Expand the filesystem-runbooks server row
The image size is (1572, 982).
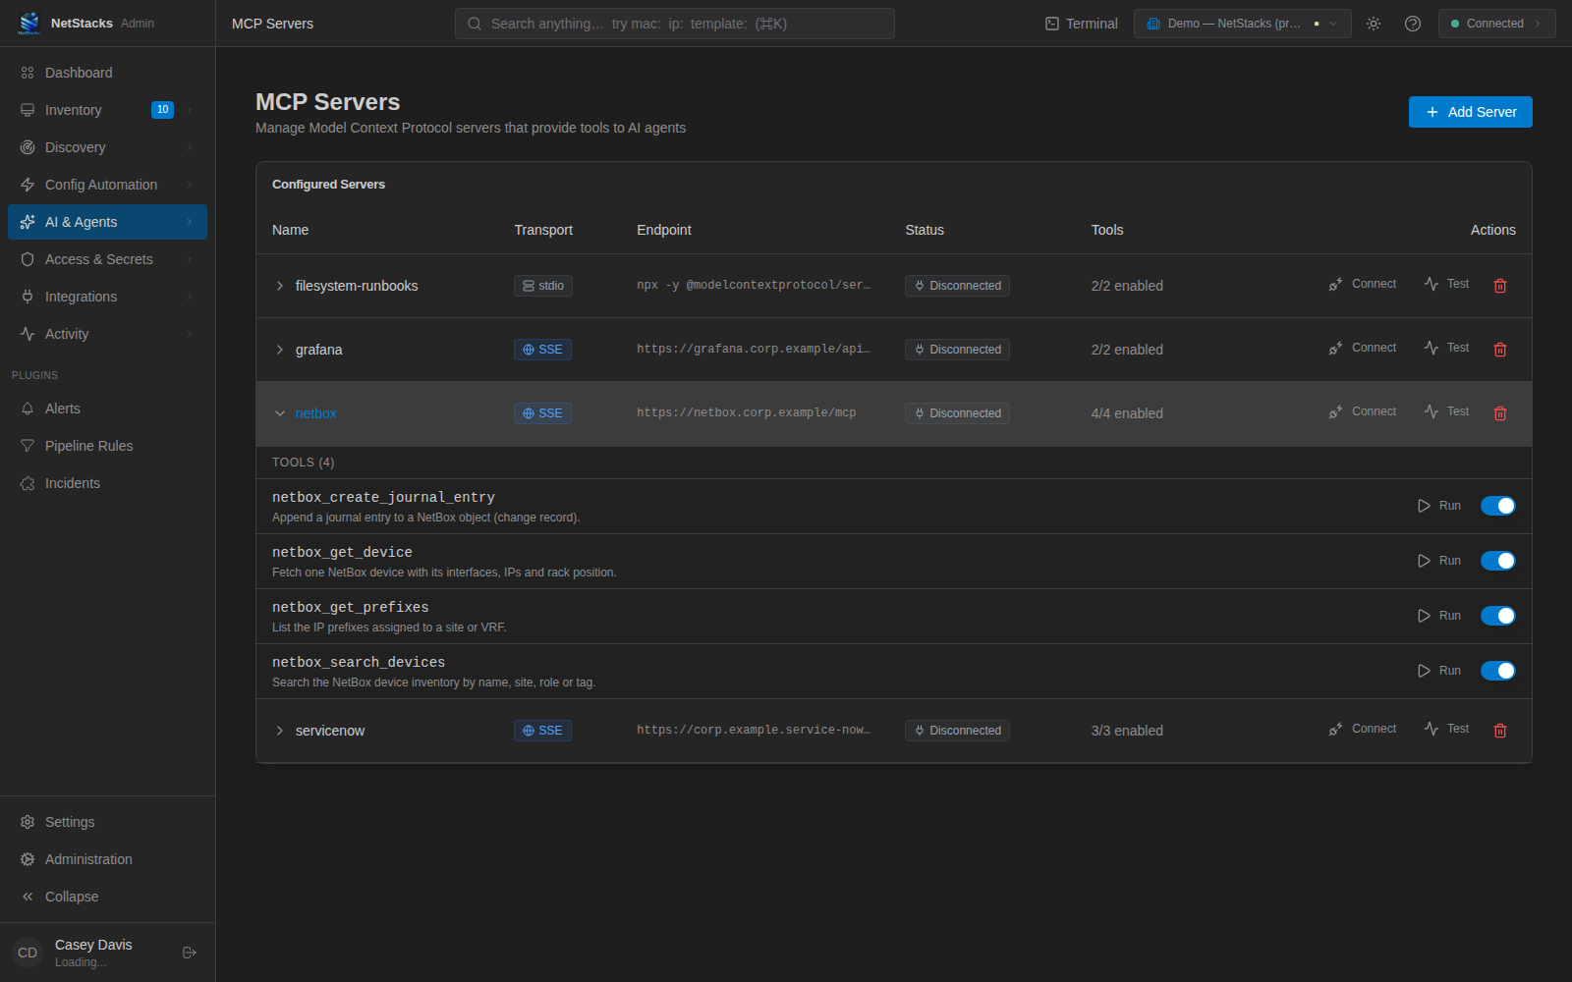(280, 286)
